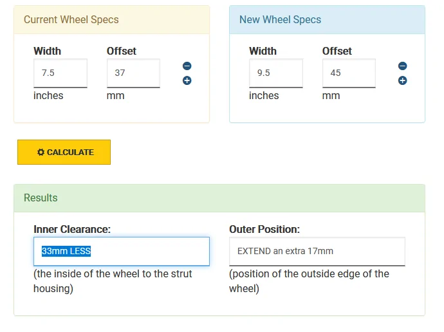
Task: Click the Outer Position label
Action: pos(264,229)
